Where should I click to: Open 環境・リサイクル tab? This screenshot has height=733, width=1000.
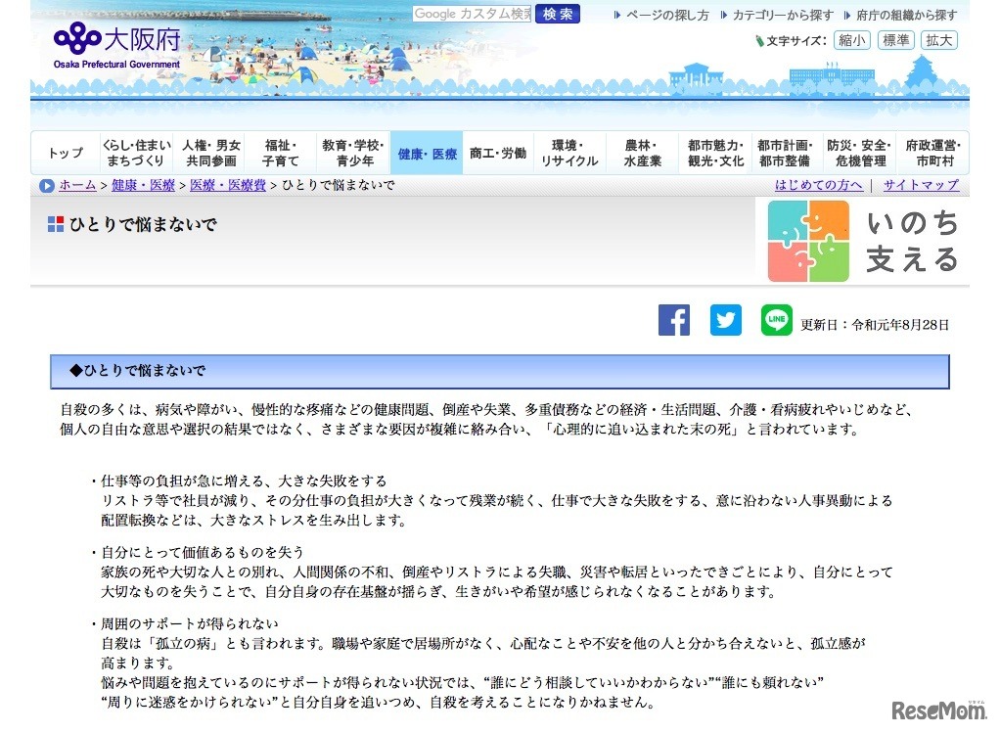click(x=569, y=153)
